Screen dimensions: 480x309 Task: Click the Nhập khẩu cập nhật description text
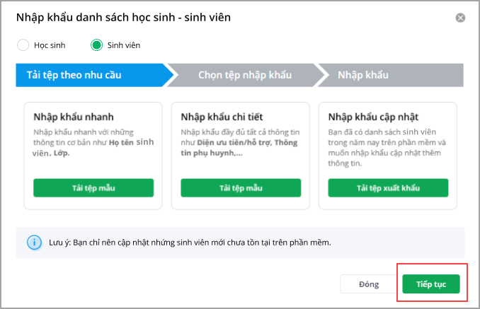(x=387, y=147)
